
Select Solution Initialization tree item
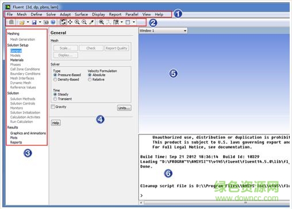coord(25,113)
